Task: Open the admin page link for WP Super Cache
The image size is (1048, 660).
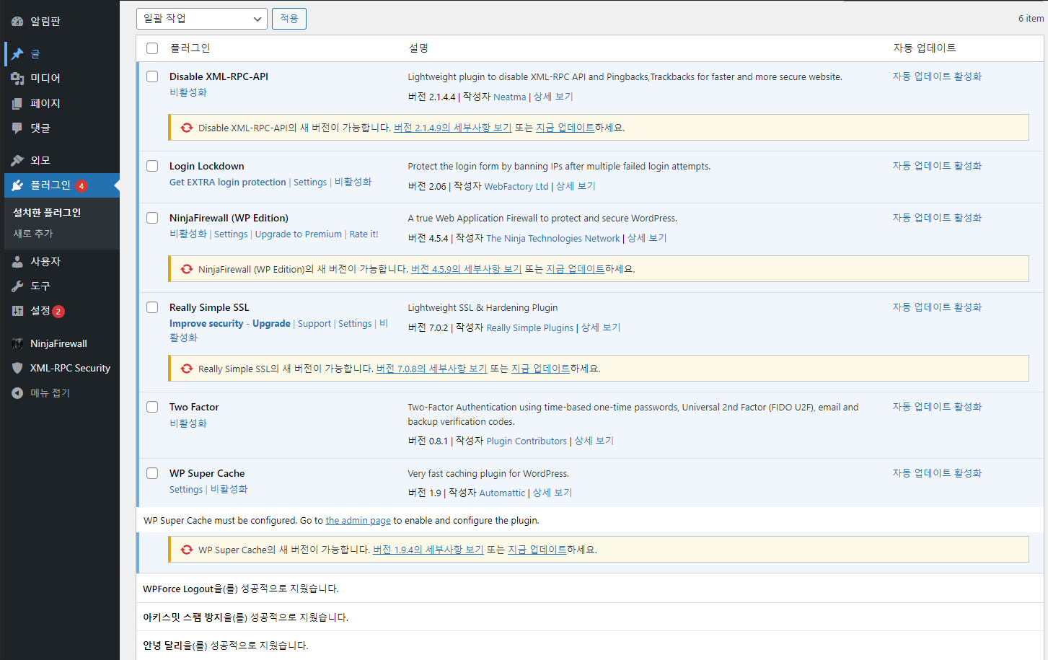Action: [358, 521]
